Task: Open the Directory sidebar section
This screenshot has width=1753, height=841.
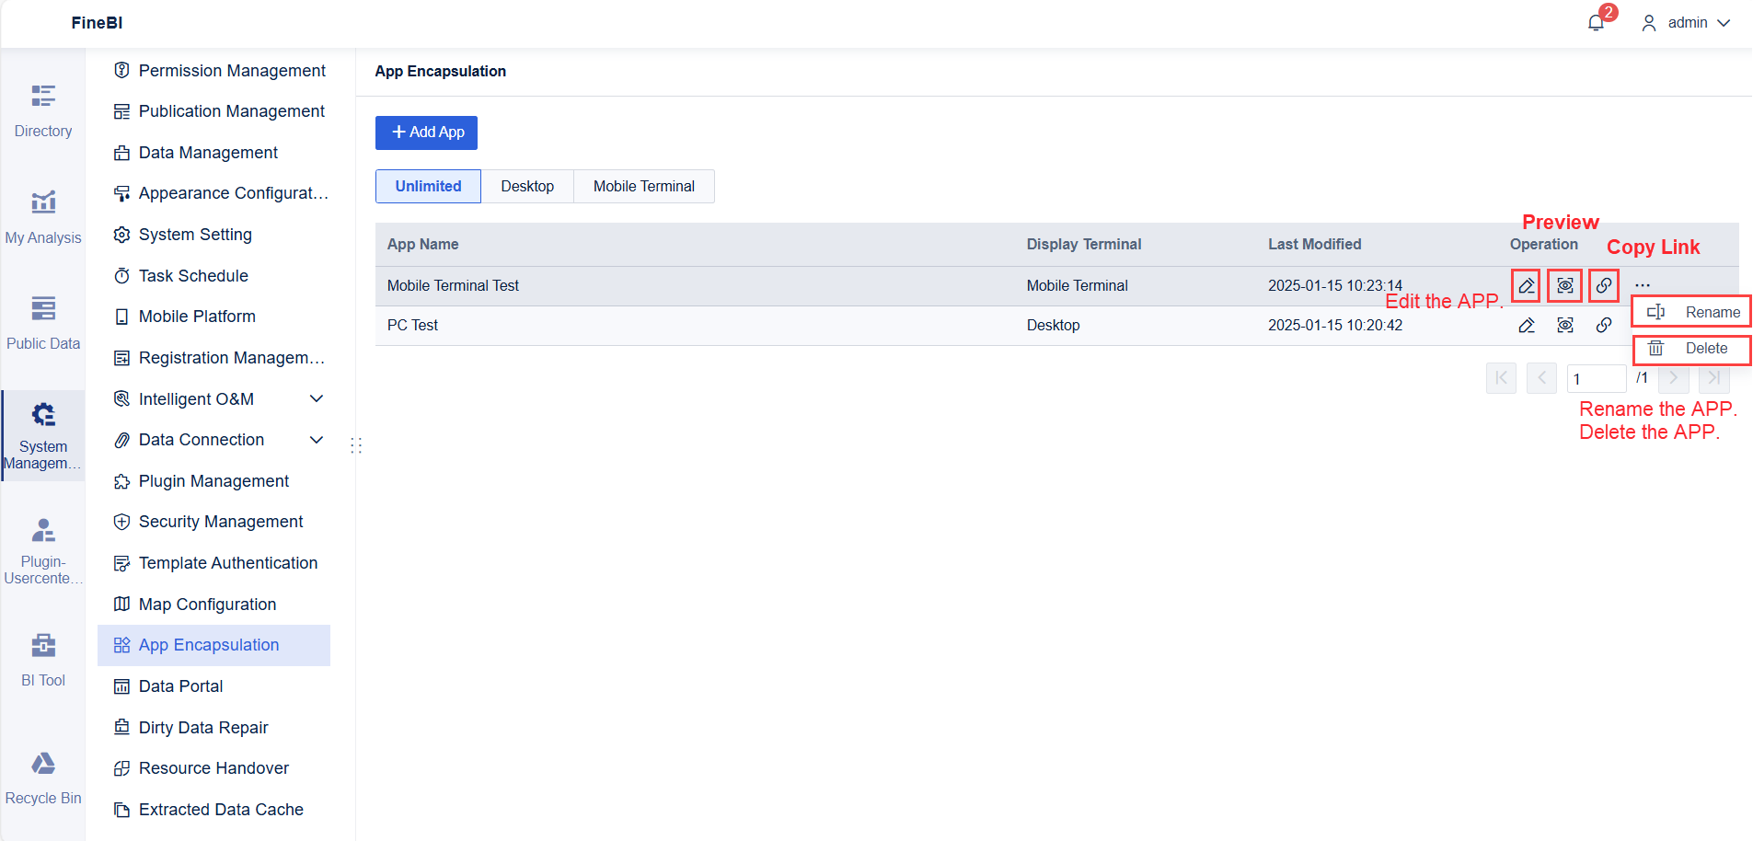Action: (x=43, y=111)
